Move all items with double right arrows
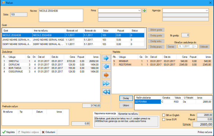The image size is (214, 136). [106, 84]
